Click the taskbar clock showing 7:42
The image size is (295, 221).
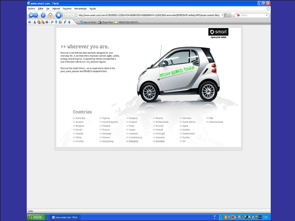tap(265, 217)
